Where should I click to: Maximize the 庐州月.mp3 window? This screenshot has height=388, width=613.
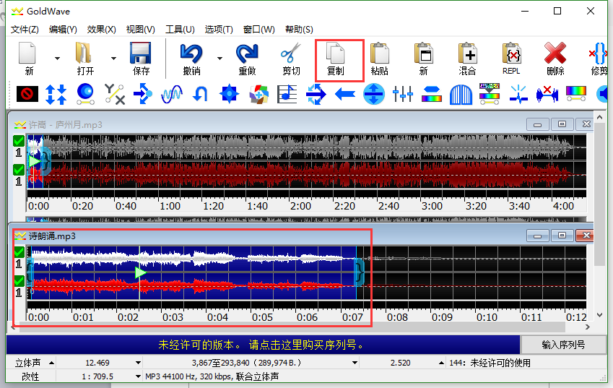click(562, 124)
